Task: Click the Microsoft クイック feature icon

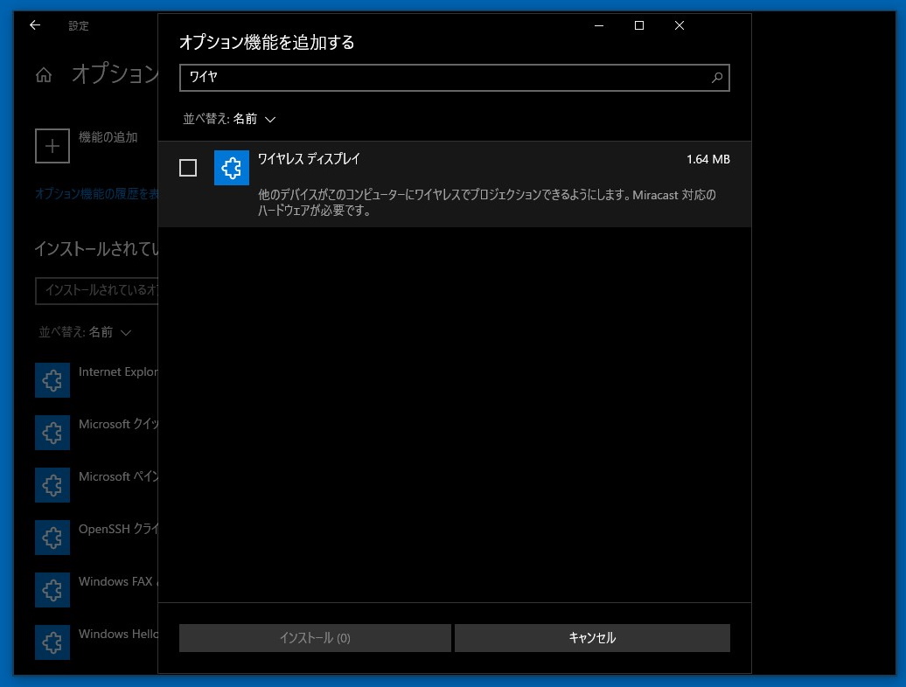Action: [52, 433]
